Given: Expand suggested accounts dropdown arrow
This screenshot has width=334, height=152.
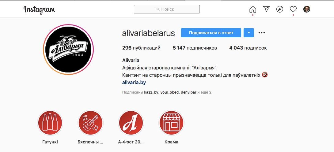Looking at the screenshot, I should click(249, 33).
